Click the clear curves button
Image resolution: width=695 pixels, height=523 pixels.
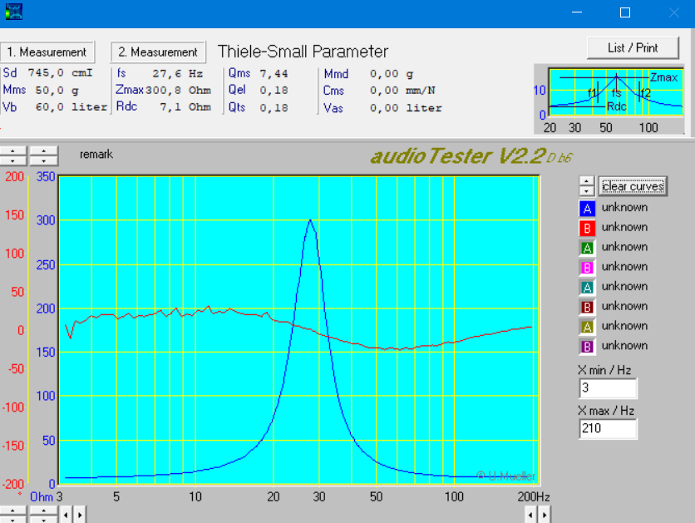tap(633, 186)
